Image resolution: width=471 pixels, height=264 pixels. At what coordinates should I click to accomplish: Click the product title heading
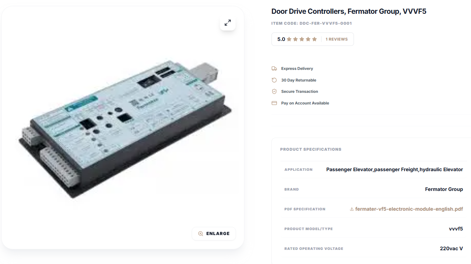tap(349, 11)
